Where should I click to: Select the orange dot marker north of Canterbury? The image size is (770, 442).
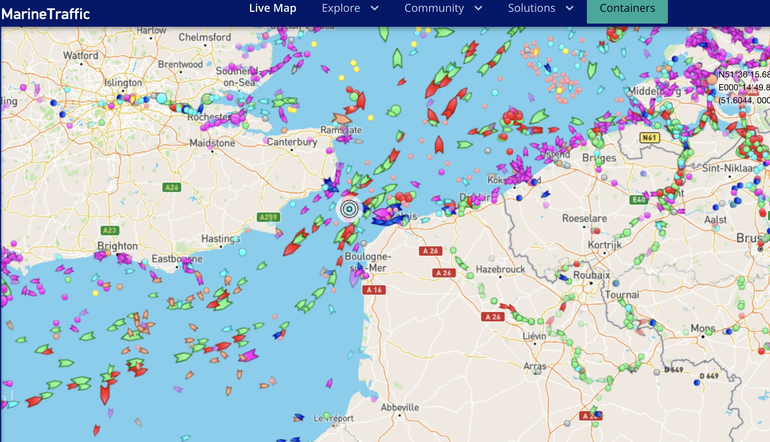pyautogui.click(x=284, y=130)
